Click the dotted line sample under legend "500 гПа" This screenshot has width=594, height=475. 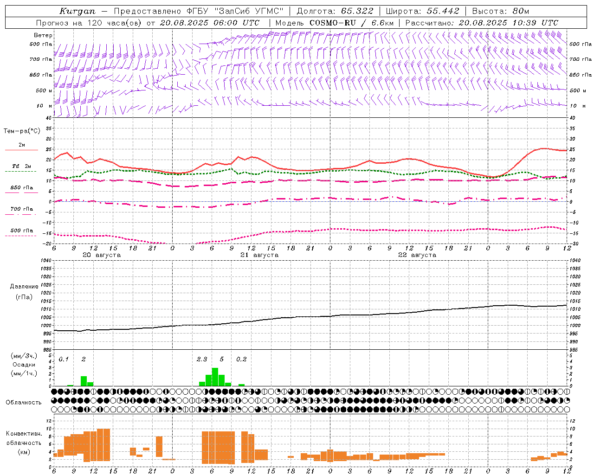21,236
